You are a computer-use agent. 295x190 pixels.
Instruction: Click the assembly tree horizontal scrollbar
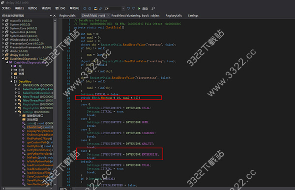point(18,189)
